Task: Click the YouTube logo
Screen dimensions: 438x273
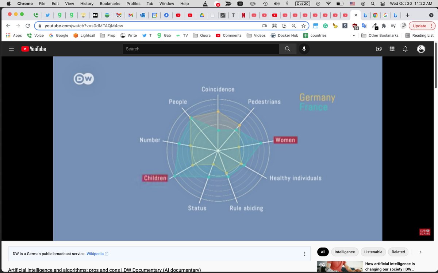Action: click(34, 49)
